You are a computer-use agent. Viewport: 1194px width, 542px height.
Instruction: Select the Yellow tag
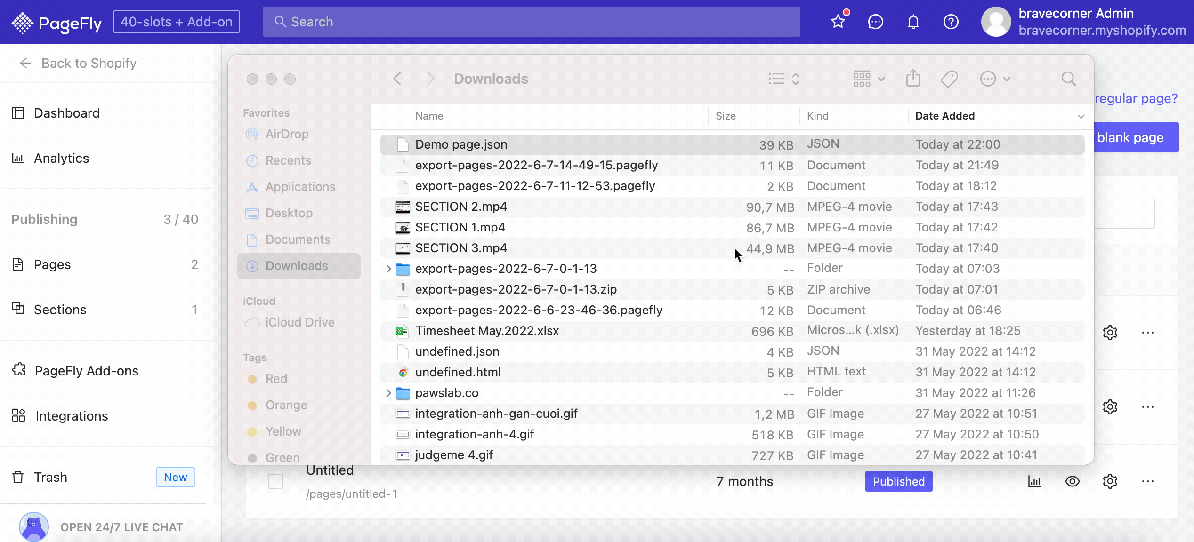[299, 431]
